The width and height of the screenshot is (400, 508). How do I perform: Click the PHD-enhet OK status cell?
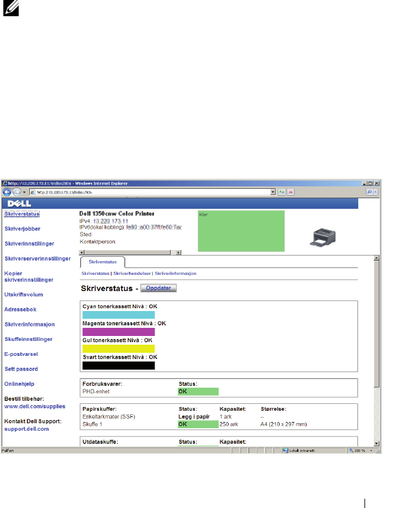pos(198,391)
